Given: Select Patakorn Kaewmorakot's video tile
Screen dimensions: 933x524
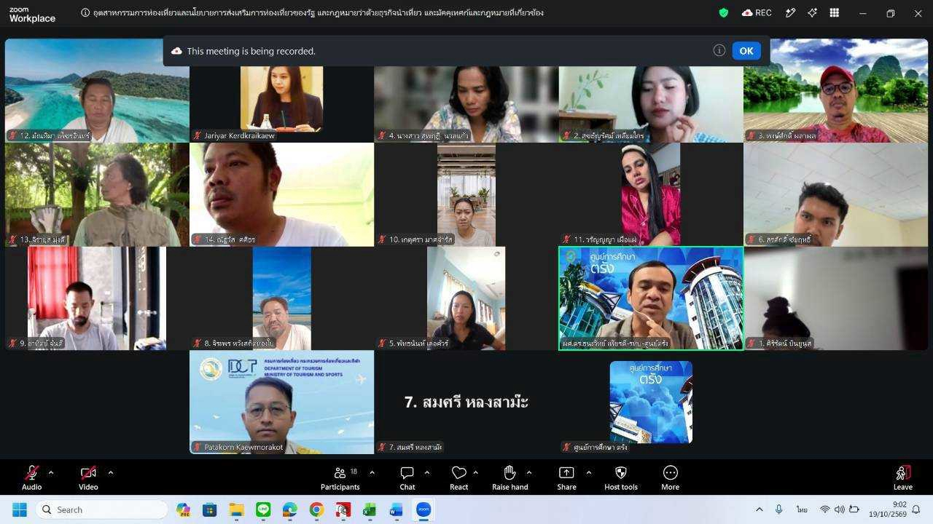Looking at the screenshot, I should (x=282, y=402).
